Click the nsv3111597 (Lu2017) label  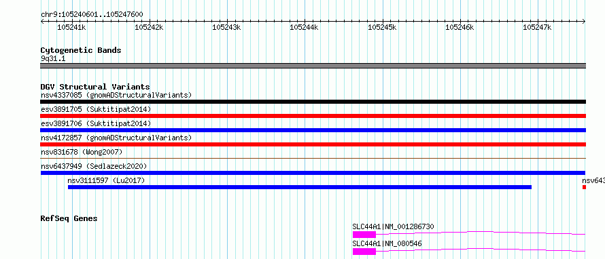pyautogui.click(x=106, y=180)
